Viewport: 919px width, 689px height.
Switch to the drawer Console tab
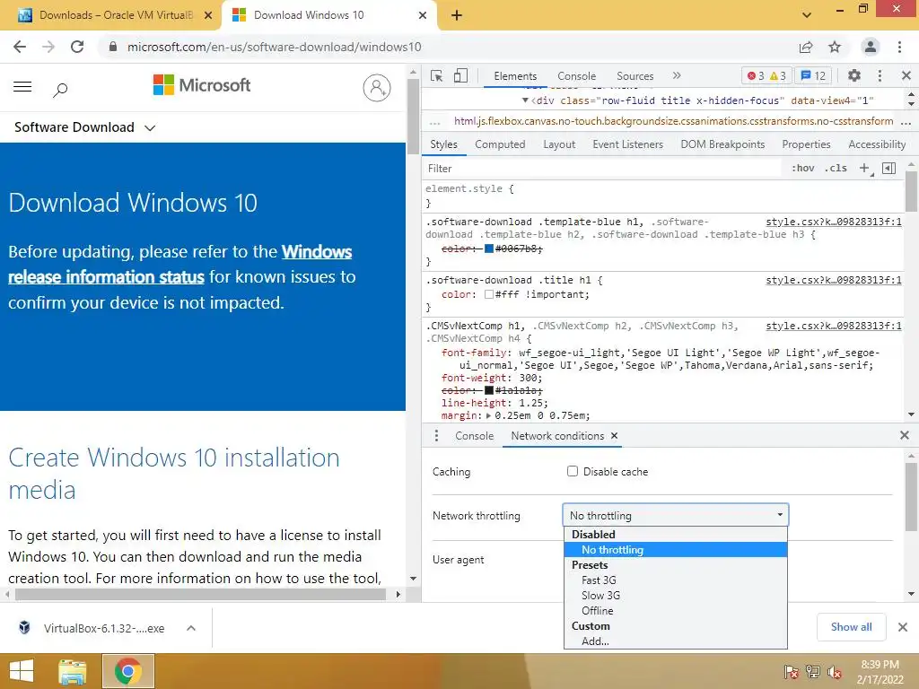pos(474,436)
